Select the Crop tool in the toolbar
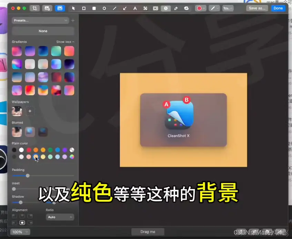292x239 pixels. 35,8
